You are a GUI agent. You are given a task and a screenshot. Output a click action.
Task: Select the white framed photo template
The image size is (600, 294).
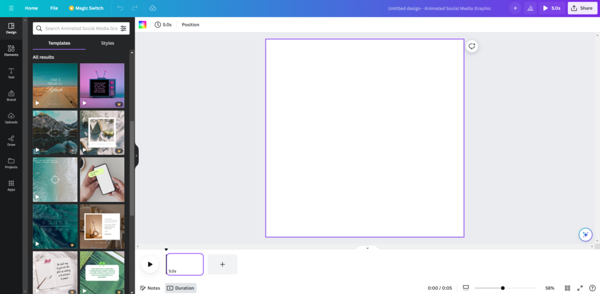point(102,133)
